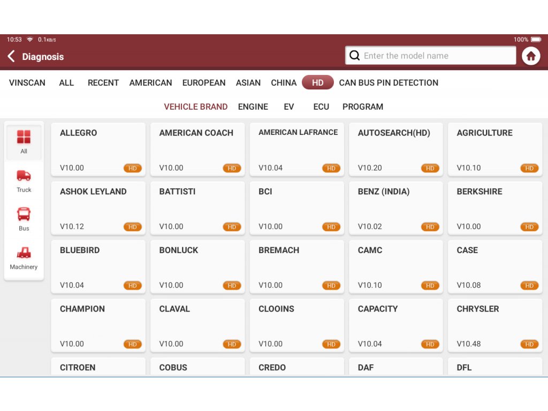Open the AMERICAN LAFRANCE brand card
The height and width of the screenshot is (411, 548).
point(296,149)
